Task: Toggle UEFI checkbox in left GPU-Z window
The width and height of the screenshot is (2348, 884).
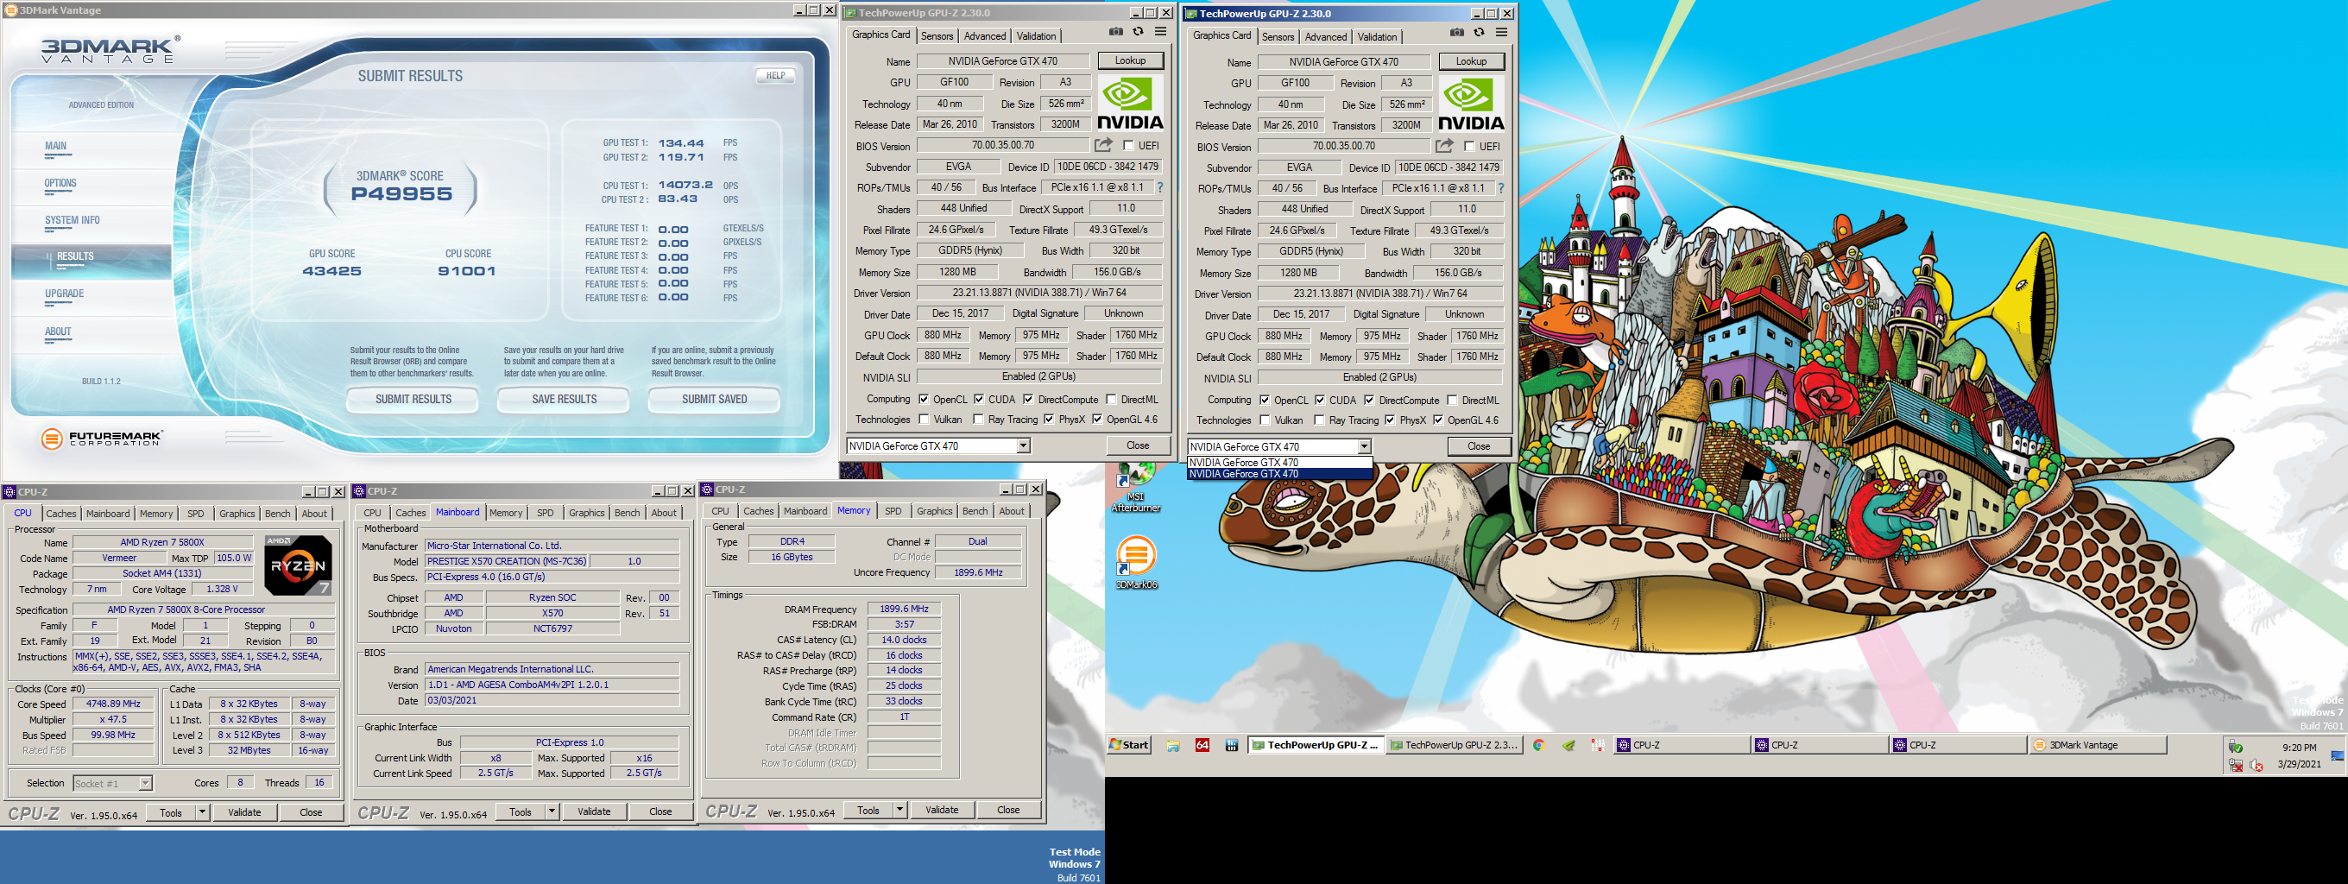Action: click(1128, 145)
